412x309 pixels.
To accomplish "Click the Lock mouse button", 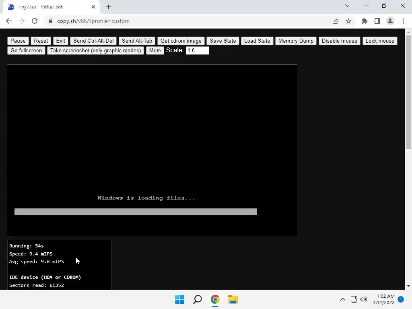I will click(380, 41).
